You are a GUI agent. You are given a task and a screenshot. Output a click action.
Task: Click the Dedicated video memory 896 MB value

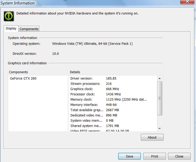point(112,115)
